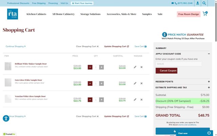Open Venetian White Gloss Sample Door product link
This screenshot has height=136, width=217.
[30, 96]
